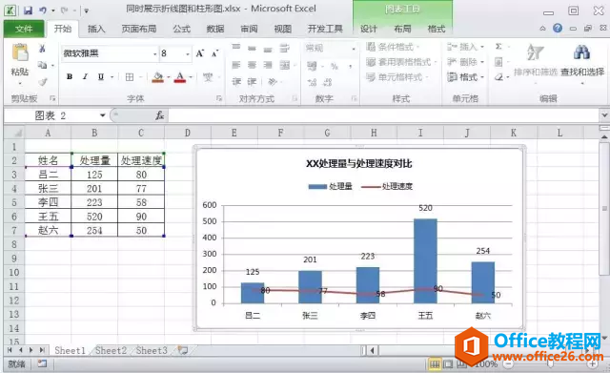The image size is (610, 373).
Task: Click in the formula bar input
Action: [x=383, y=115]
